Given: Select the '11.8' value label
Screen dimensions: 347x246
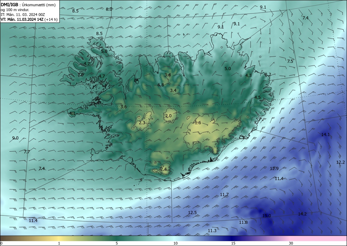Looking at the screenshot, I should pos(244,222).
